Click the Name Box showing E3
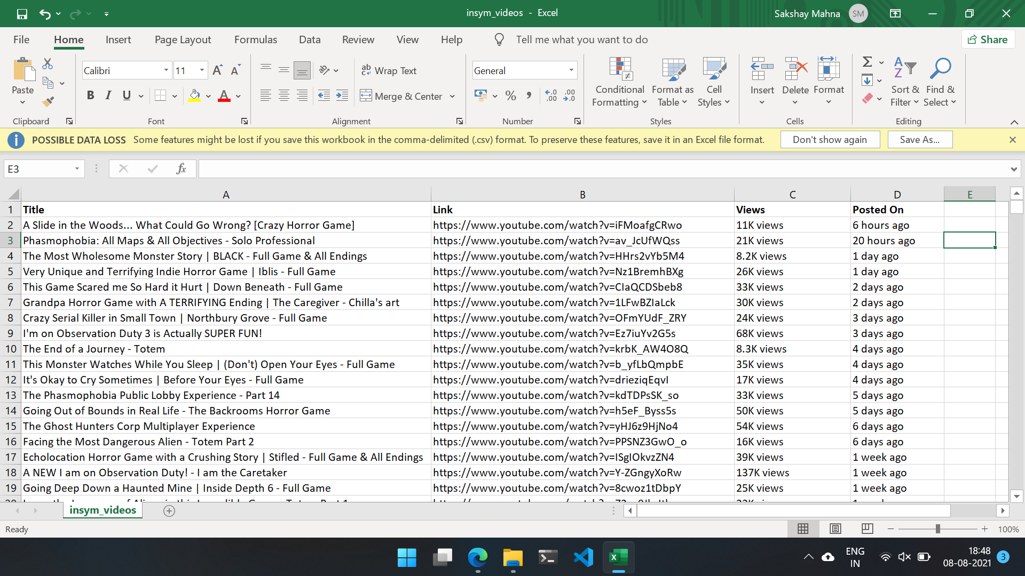Screen dimensions: 1025x576 click(44, 169)
